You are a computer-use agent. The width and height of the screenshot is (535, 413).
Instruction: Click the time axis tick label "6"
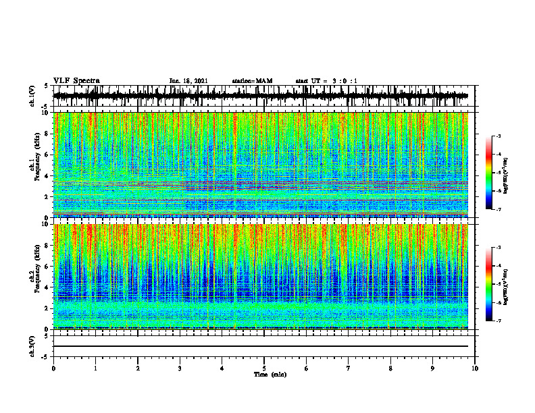[307, 368]
